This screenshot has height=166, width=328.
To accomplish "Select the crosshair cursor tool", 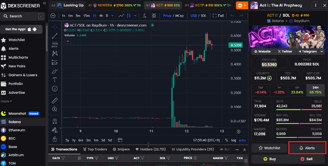I will click(55, 27).
